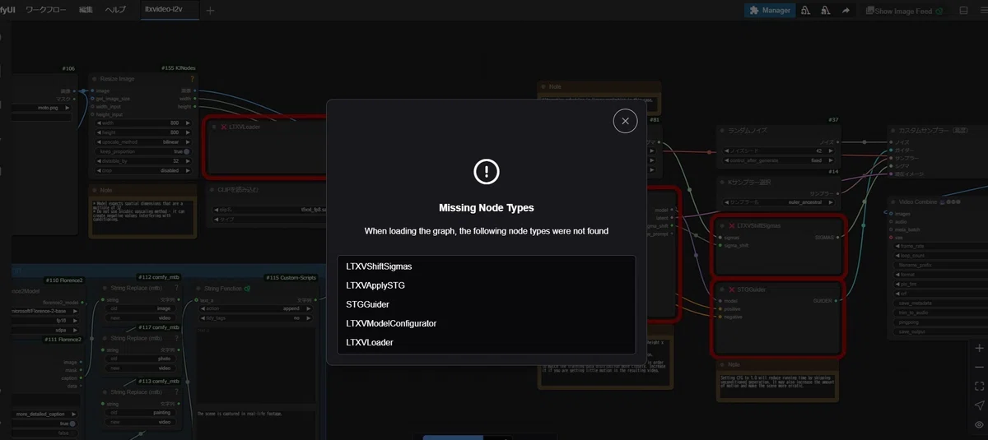The image size is (988, 440).
Task: Toggle trim_to_audio in Video Combine
Action: pyautogui.click(x=939, y=313)
